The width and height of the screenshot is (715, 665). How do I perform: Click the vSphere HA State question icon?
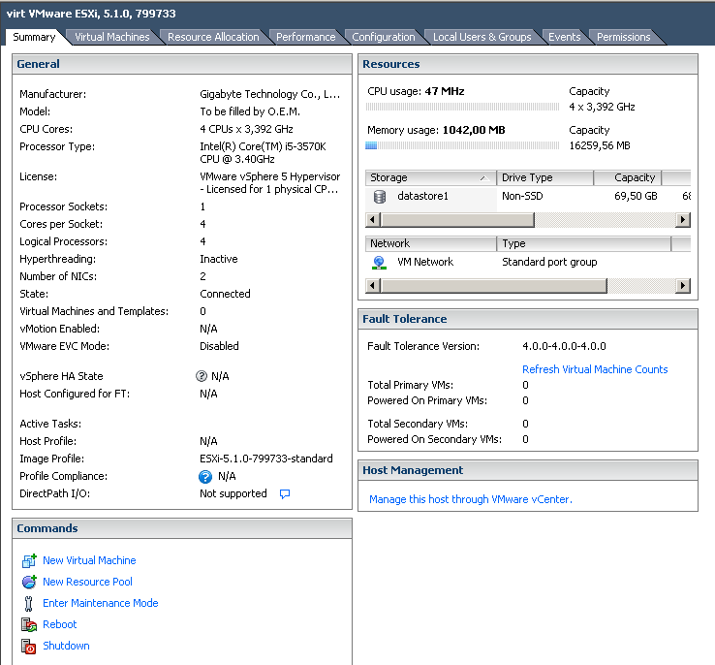(202, 376)
